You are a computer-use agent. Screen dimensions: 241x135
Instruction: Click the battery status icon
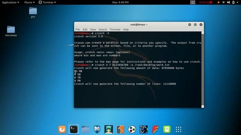(x=233, y=2)
